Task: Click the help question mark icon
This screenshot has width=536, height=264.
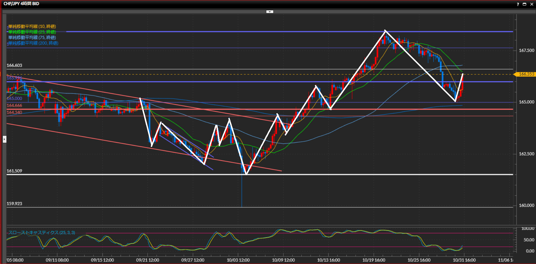Action: 518,4
